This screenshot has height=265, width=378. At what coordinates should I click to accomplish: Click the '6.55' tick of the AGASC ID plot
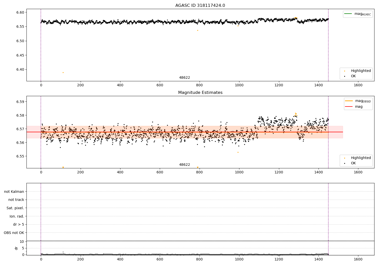pos(20,27)
